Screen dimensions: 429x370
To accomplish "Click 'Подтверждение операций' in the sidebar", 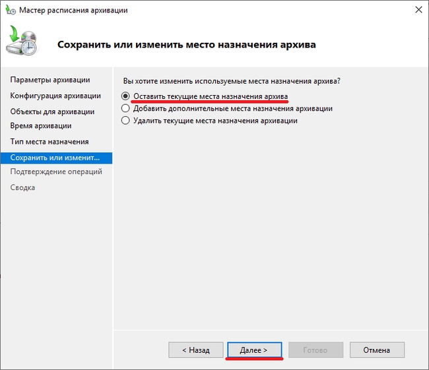I will coord(56,171).
